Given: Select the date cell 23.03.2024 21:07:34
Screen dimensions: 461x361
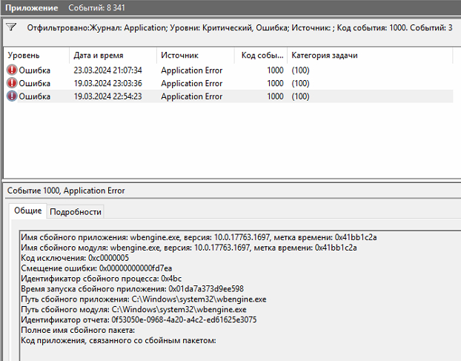Looking at the screenshot, I should pyautogui.click(x=107, y=70).
